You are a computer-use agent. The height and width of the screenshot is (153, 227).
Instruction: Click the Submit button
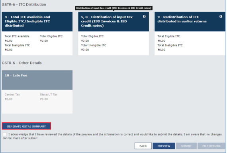coord(186,146)
